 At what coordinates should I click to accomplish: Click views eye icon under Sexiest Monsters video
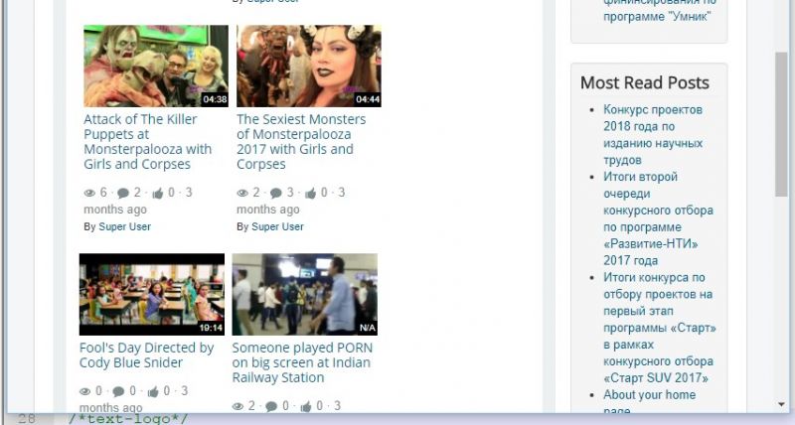[242, 193]
